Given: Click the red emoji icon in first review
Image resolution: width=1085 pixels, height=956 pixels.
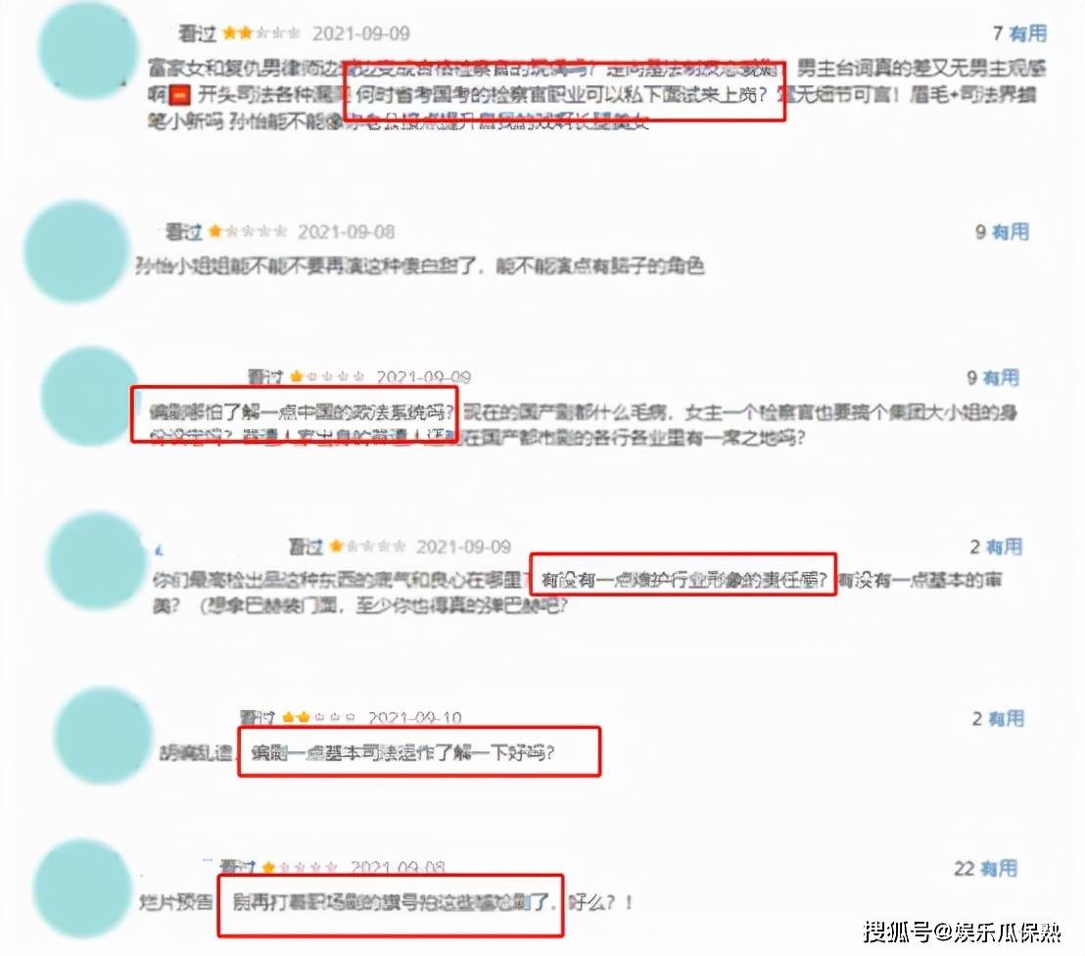Looking at the screenshot, I should tap(180, 95).
